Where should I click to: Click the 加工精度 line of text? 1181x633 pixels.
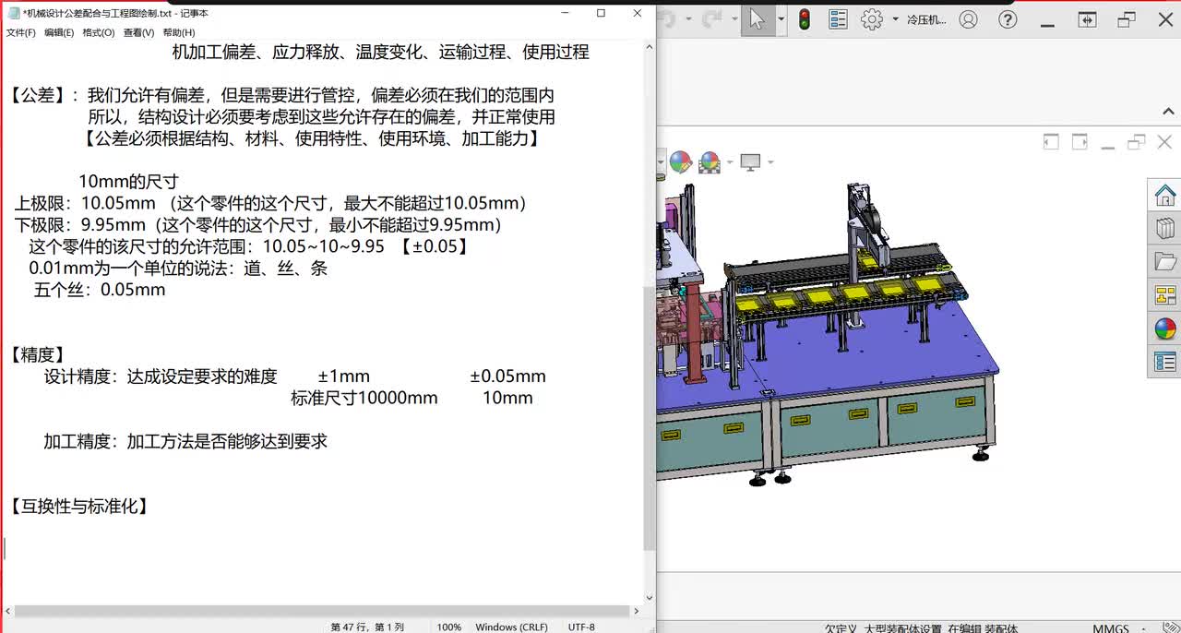[185, 441]
